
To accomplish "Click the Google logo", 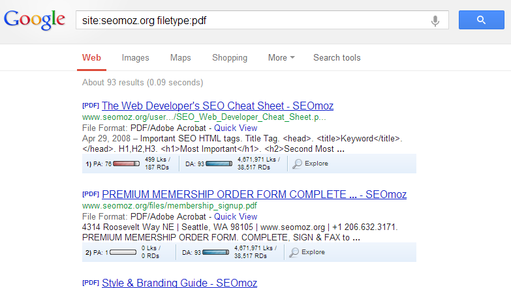I will point(34,20).
